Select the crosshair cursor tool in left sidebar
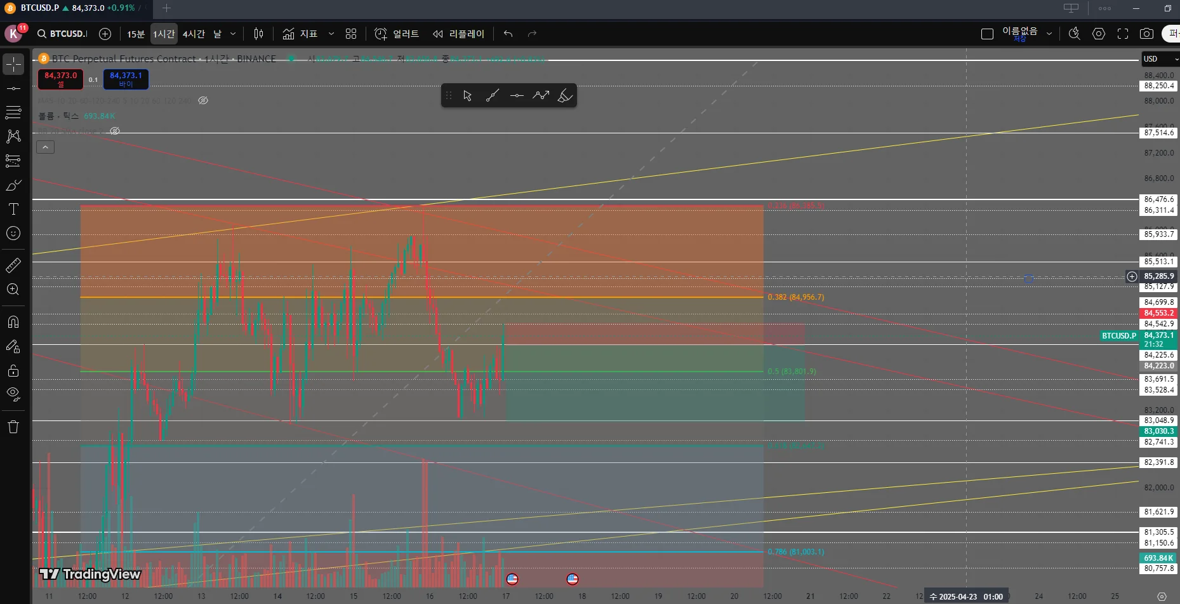 click(x=13, y=64)
